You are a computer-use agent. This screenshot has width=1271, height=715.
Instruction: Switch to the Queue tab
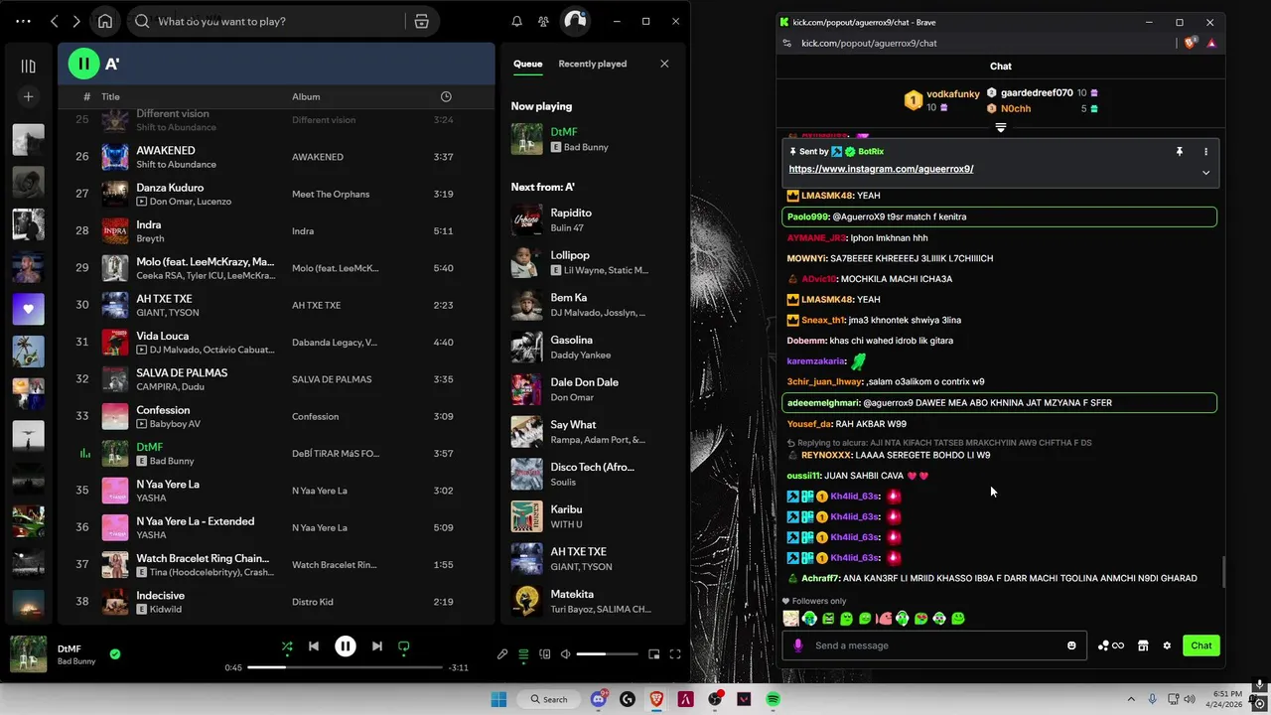(527, 64)
